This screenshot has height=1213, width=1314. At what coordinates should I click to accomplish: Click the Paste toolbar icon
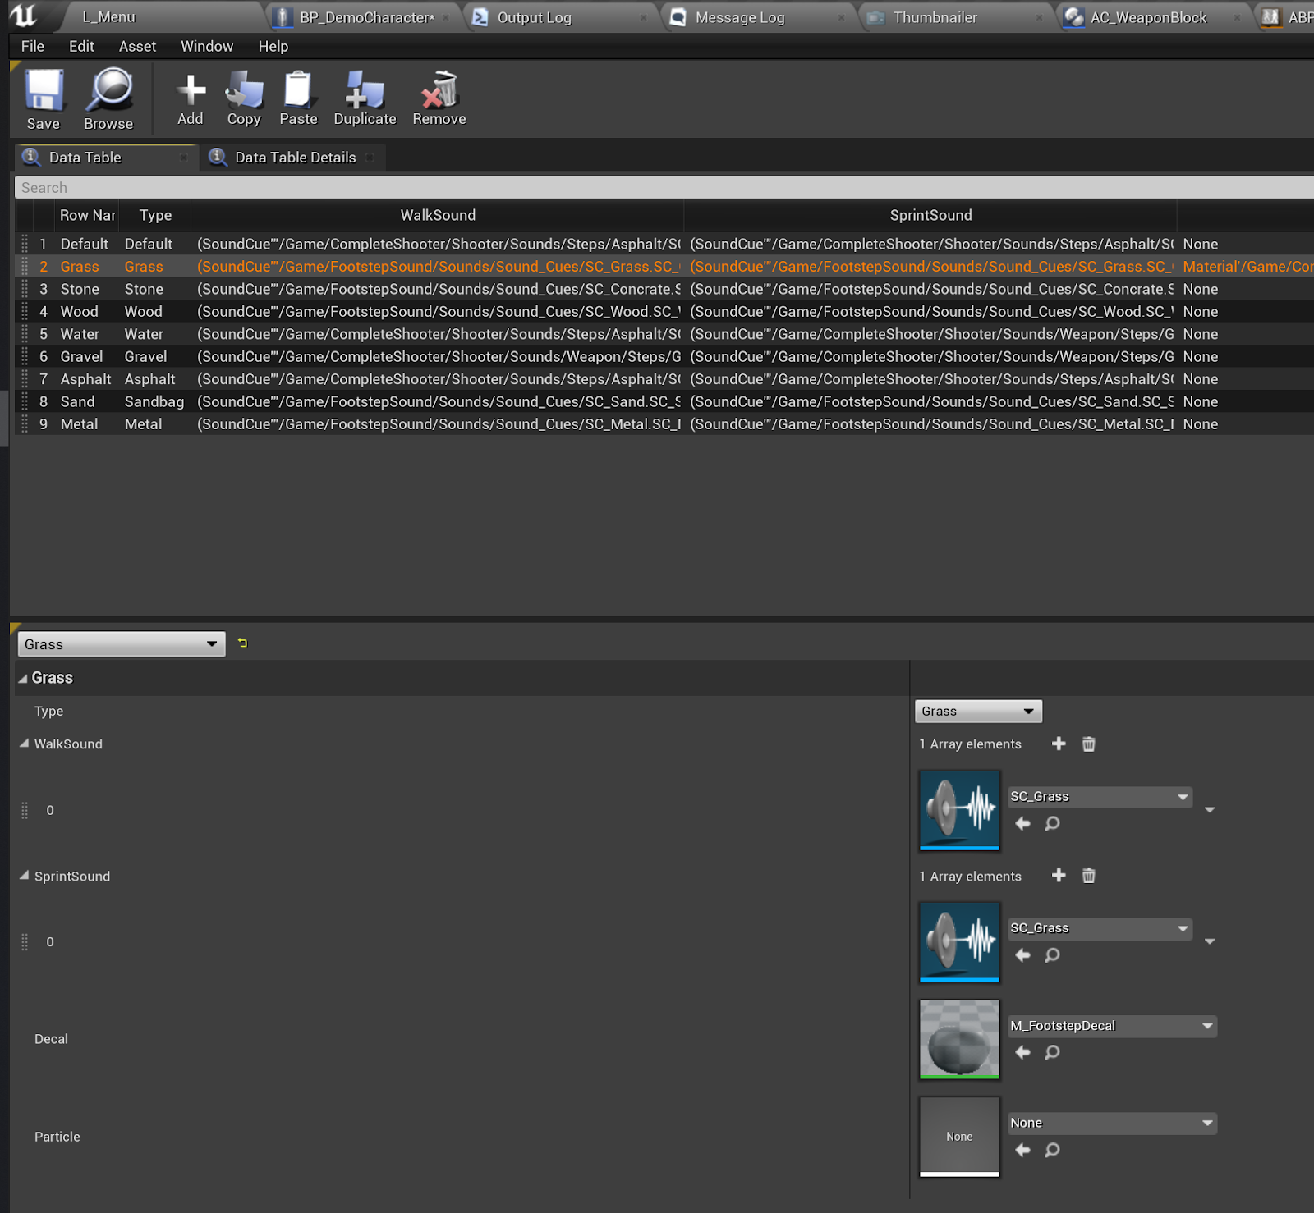coord(298,99)
